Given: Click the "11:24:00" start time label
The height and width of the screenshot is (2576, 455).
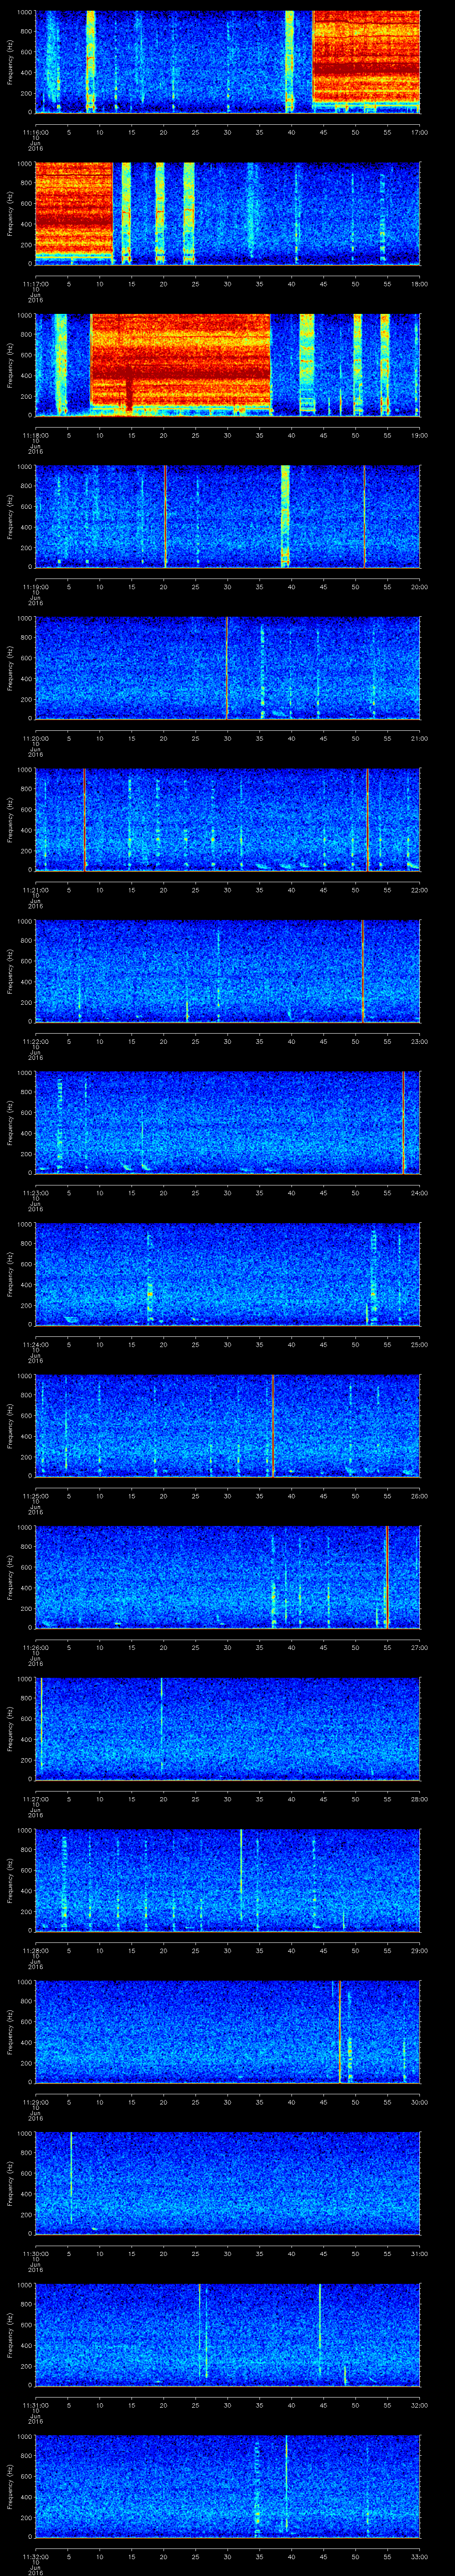Looking at the screenshot, I should point(35,1344).
